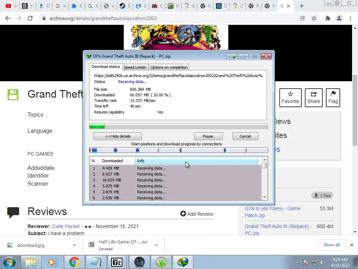Flag this archive item

click(x=333, y=98)
